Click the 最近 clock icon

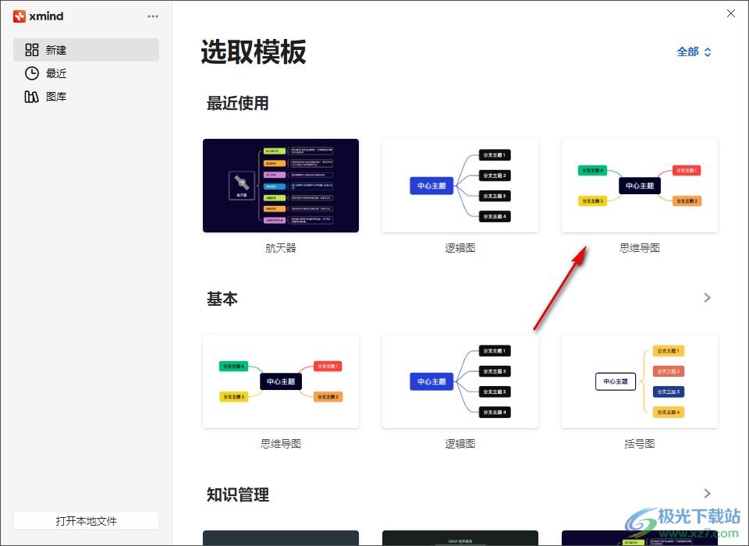click(x=32, y=73)
